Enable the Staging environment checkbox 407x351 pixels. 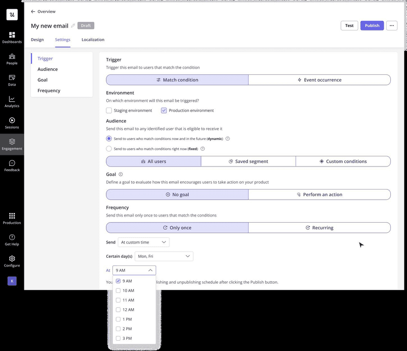click(109, 110)
